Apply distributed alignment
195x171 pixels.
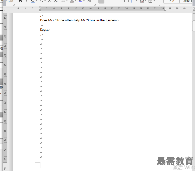[x=126, y=1]
